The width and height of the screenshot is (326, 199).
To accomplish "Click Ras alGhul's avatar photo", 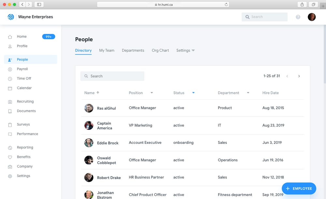I will tap(89, 108).
